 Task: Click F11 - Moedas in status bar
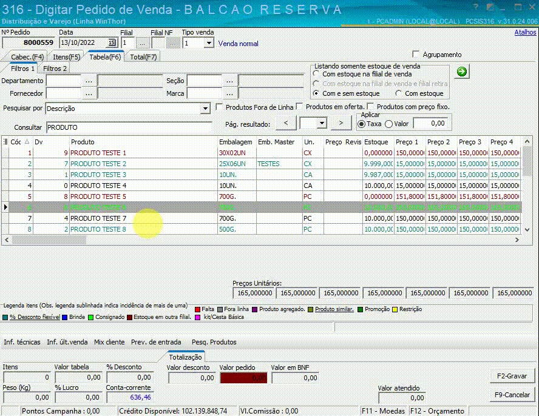click(383, 411)
